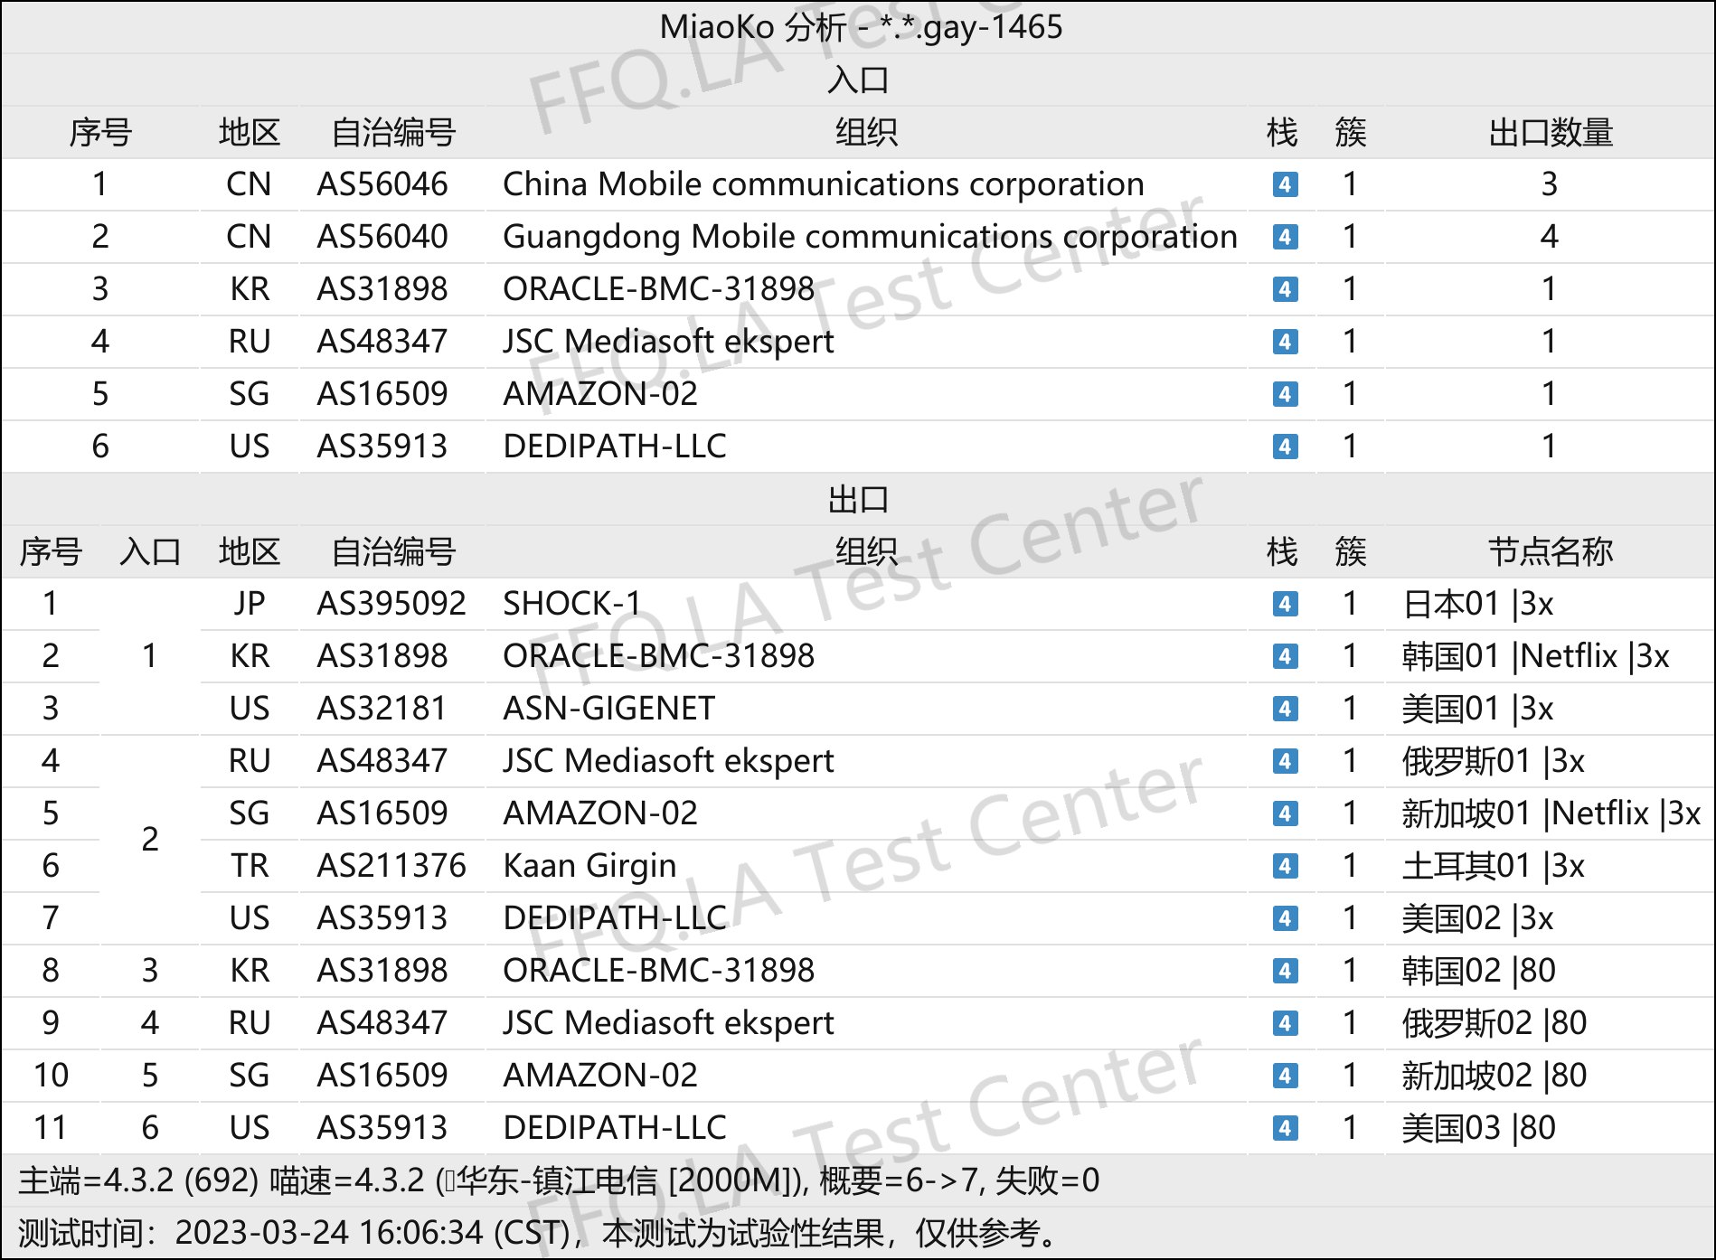Click the ASN-GIGENET organization cell

click(609, 709)
